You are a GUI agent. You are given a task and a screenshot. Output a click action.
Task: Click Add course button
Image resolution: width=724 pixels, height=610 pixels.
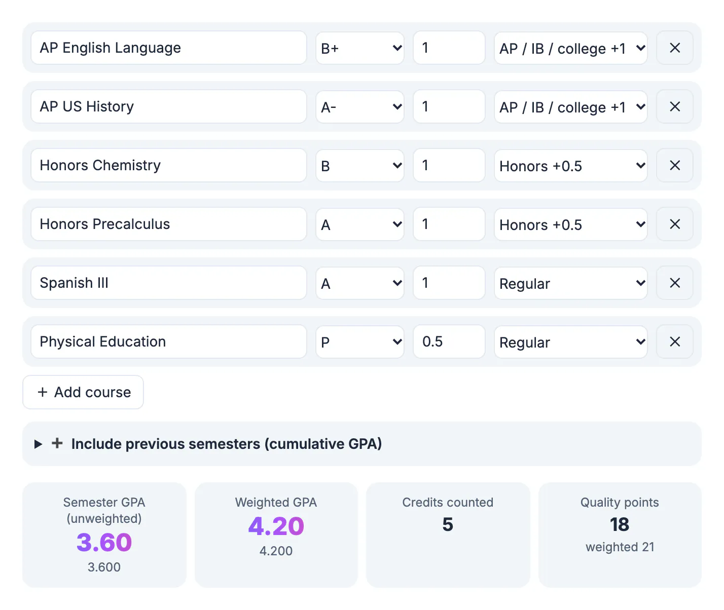pos(83,392)
